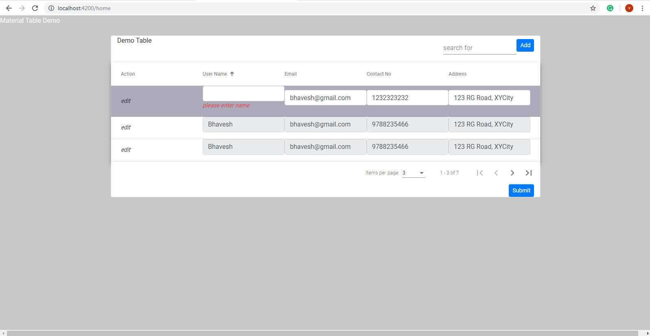Click the horizontal scrollbar at bottom
Viewport: 650px width, 336px height.
click(322, 333)
